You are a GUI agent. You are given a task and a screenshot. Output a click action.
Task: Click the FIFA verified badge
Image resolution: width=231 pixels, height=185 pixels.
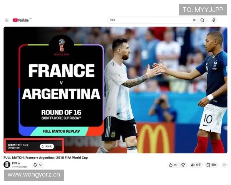coord(19,163)
